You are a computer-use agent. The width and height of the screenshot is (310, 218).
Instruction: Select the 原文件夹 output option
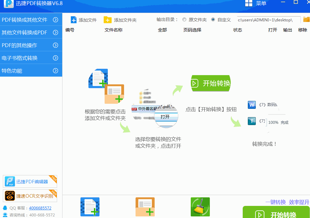pyautogui.click(x=184, y=19)
